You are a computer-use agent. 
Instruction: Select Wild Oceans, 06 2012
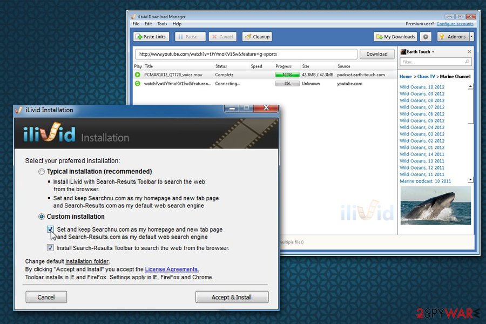pyautogui.click(x=422, y=114)
